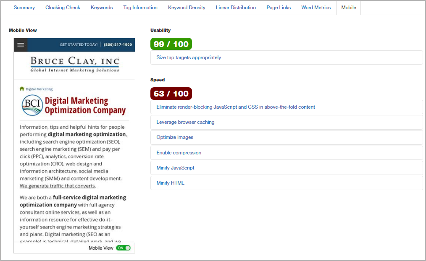Select the Word Metrics tab
The height and width of the screenshot is (261, 426).
(x=316, y=8)
